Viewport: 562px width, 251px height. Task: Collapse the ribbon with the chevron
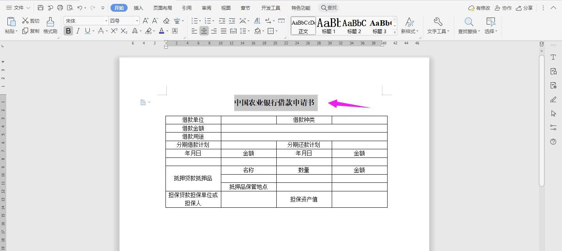[x=553, y=8]
